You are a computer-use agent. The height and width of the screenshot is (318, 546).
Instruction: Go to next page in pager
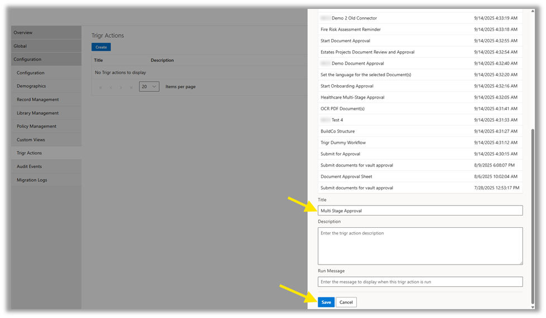click(121, 87)
